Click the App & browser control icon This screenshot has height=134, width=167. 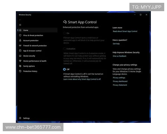pos(20,51)
